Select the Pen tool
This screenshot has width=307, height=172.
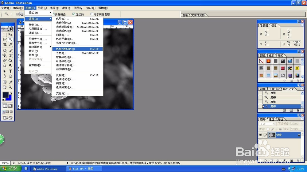click(5, 76)
